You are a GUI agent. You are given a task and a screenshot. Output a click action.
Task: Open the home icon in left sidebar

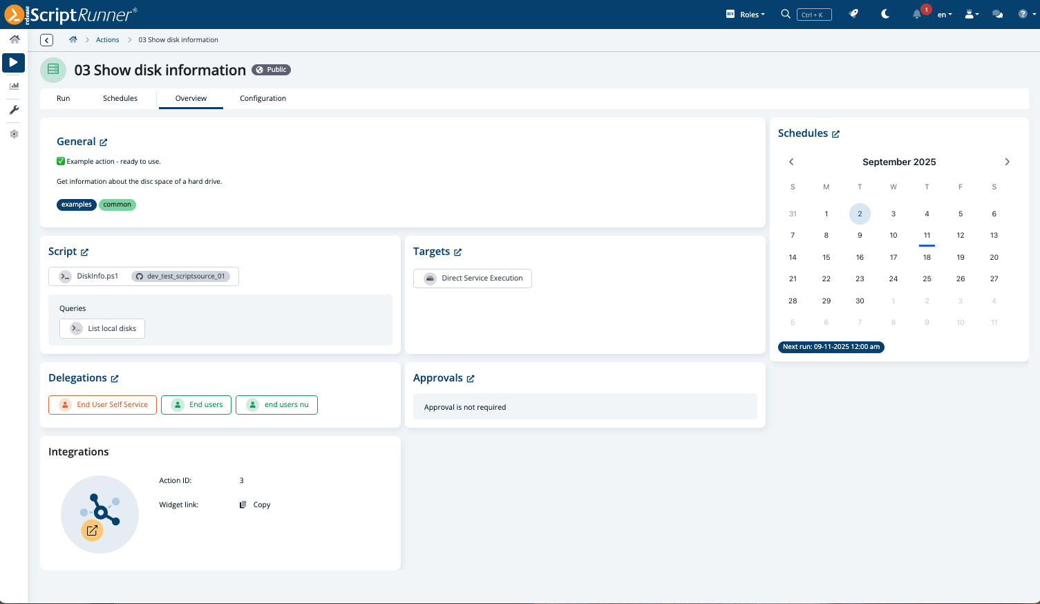tap(14, 39)
